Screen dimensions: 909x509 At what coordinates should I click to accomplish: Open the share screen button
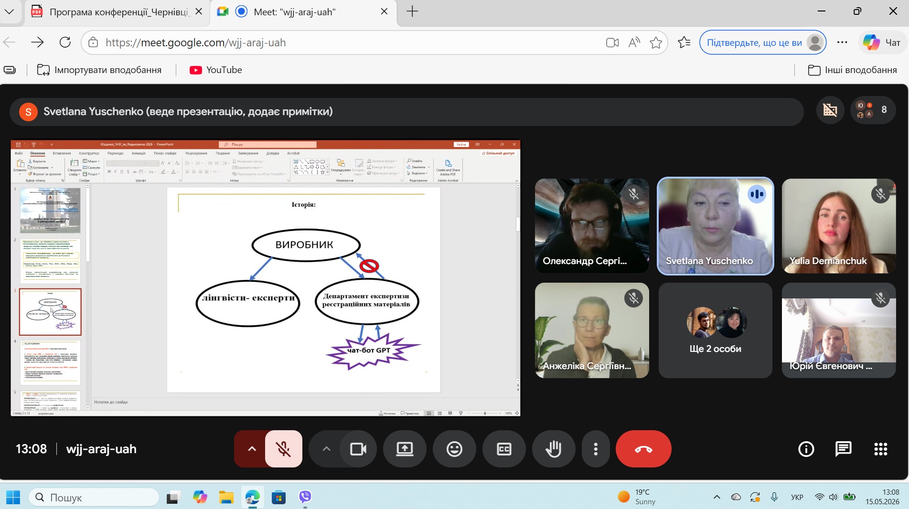pos(405,449)
